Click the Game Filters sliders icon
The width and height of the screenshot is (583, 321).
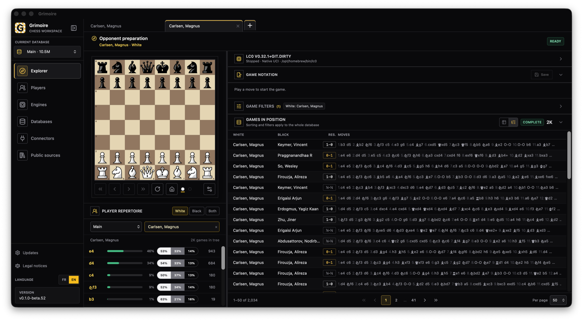click(x=239, y=106)
